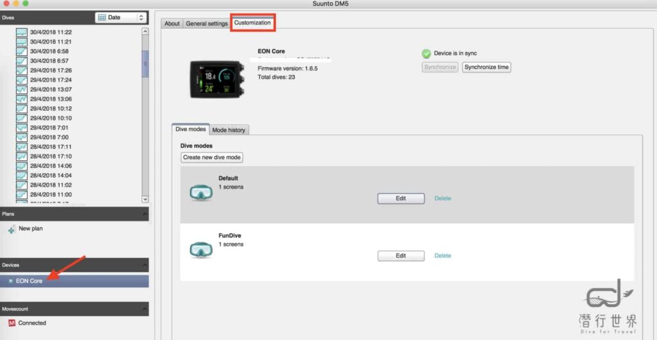Viewport: 657px width, 340px height.
Task: Switch to Mode history tab
Action: pos(228,130)
